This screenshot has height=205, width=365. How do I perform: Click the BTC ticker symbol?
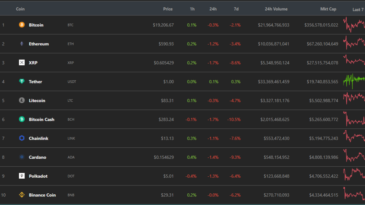pyautogui.click(x=71, y=25)
